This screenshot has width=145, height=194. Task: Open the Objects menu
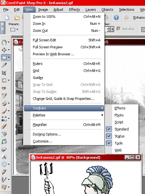(x=107, y=10)
